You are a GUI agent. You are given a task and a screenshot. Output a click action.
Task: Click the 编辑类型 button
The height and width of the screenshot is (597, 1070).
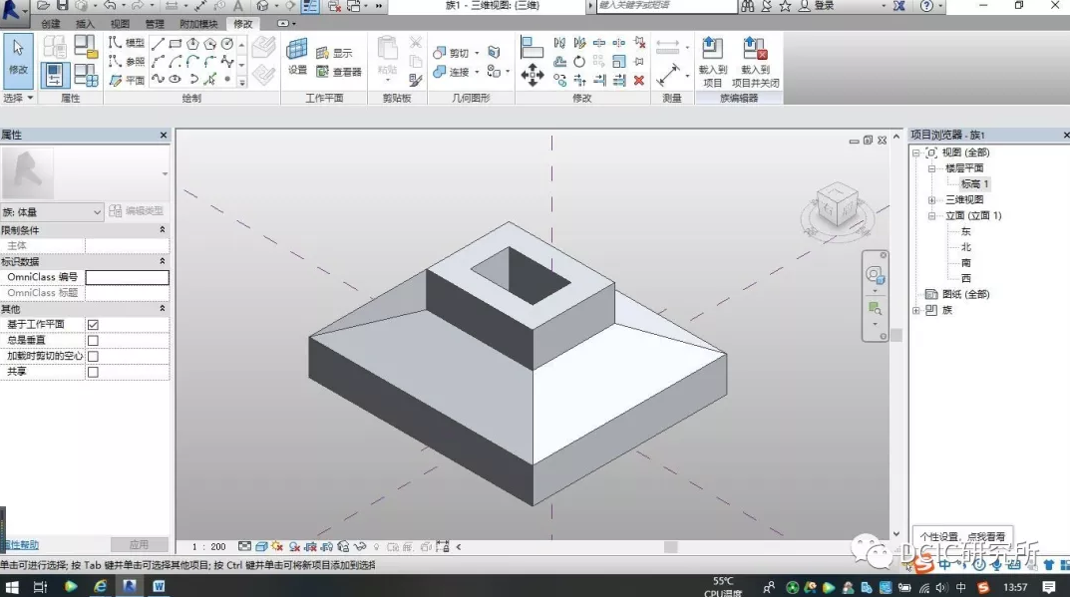pyautogui.click(x=137, y=211)
